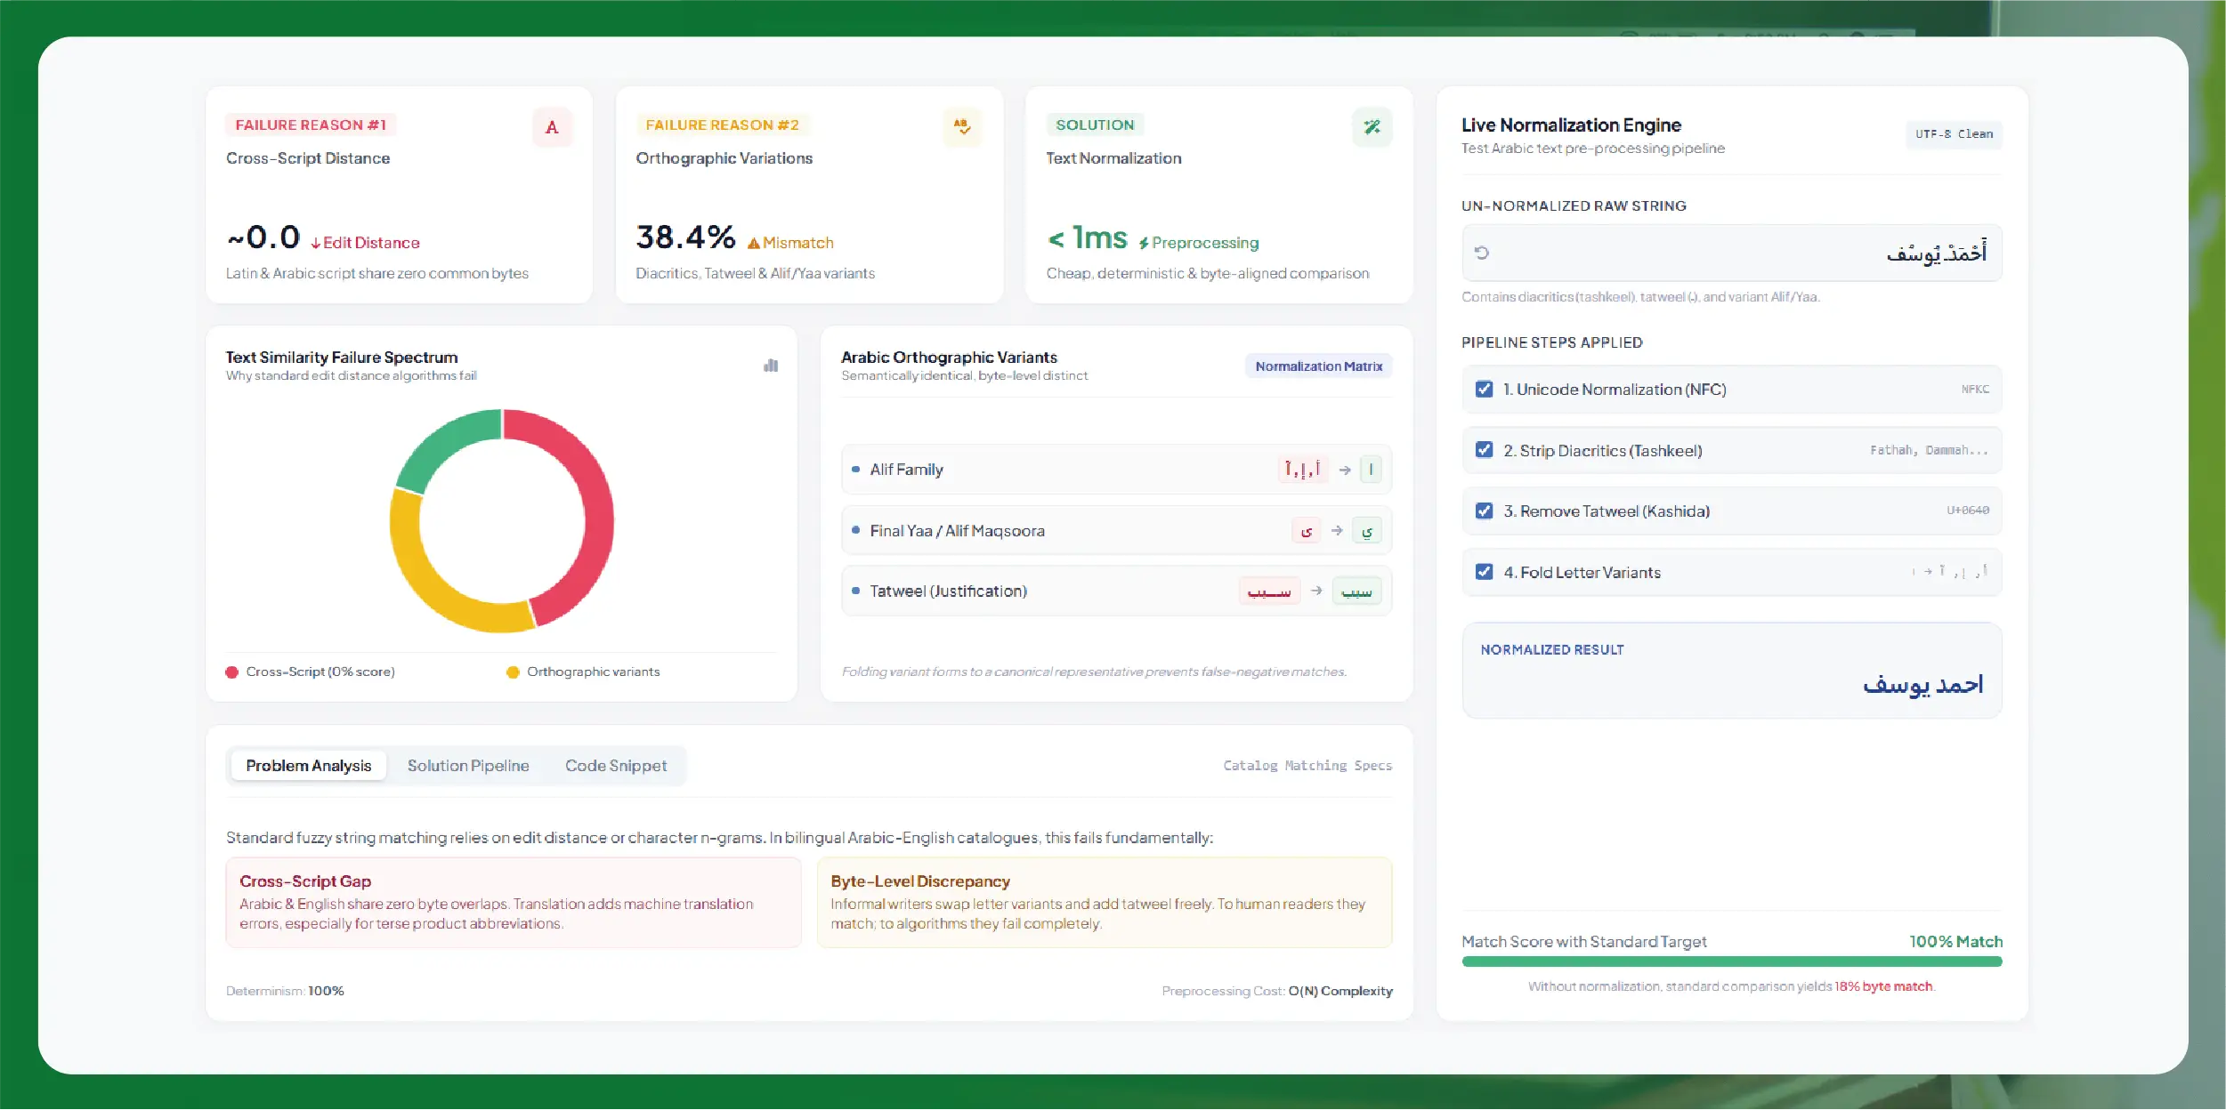Click the arrow in the Alif Family row
This screenshot has height=1110, width=2226.
tap(1345, 470)
